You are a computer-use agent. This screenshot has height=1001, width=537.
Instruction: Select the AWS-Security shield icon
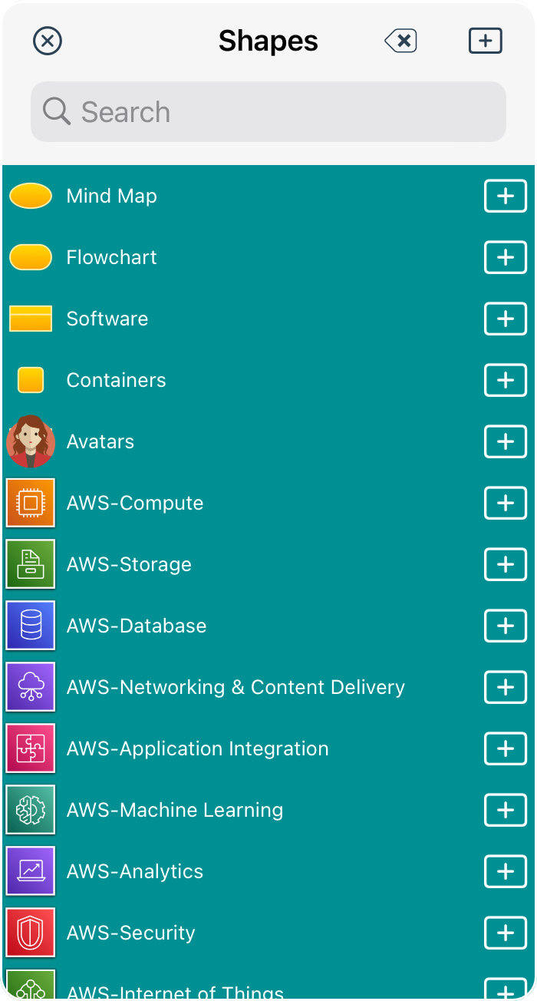31,933
